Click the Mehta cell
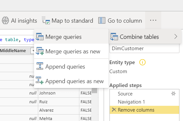Viewport: 183px width, 121px height. click(59, 118)
